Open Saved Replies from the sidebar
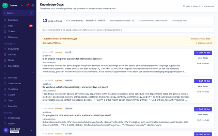Image resolution: width=218 pixels, height=136 pixels. pos(18,83)
